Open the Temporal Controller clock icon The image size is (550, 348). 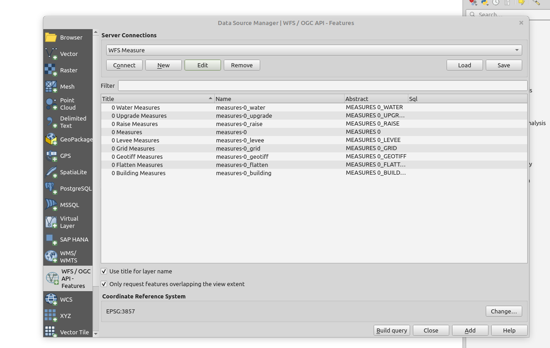click(496, 3)
